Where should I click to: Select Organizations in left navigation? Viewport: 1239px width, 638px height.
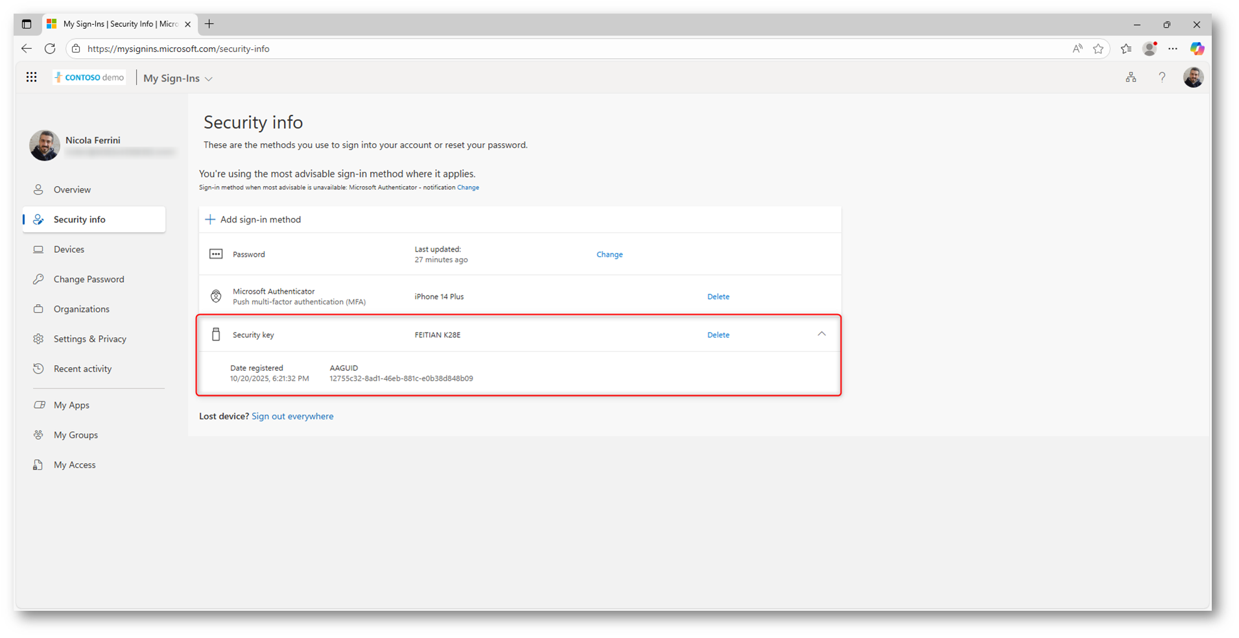tap(81, 309)
